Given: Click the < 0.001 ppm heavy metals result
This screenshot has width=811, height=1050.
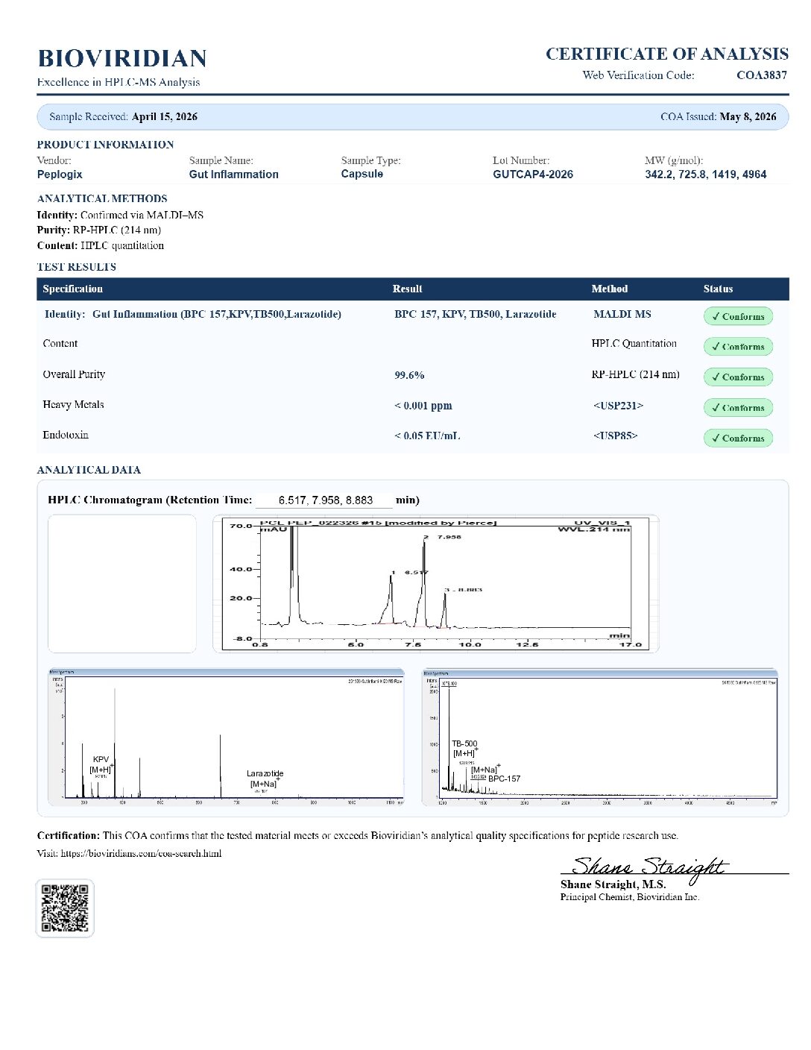Looking at the screenshot, I should click(423, 406).
